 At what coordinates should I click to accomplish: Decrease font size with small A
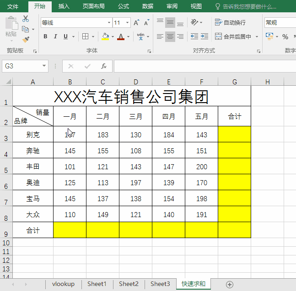(x=147, y=23)
